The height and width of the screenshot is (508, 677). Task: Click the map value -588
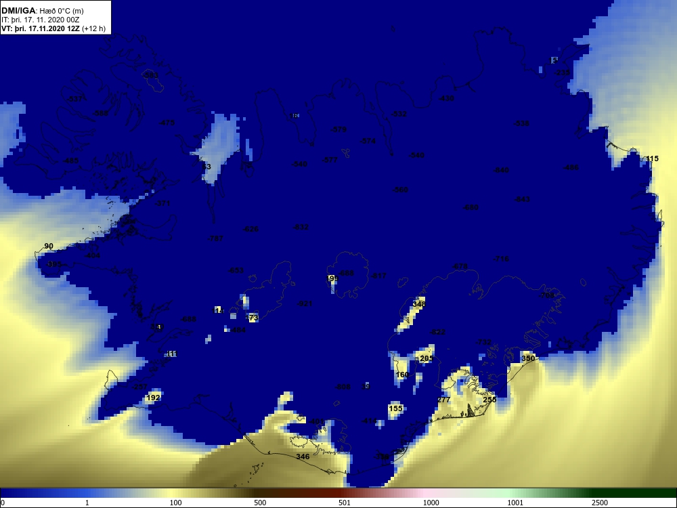click(x=101, y=113)
